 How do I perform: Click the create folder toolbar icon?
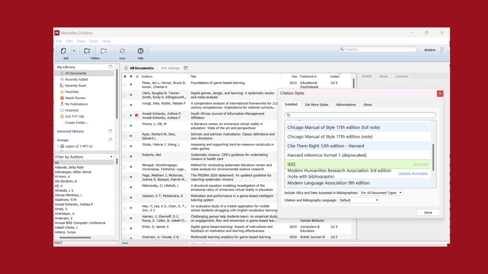(x=87, y=51)
